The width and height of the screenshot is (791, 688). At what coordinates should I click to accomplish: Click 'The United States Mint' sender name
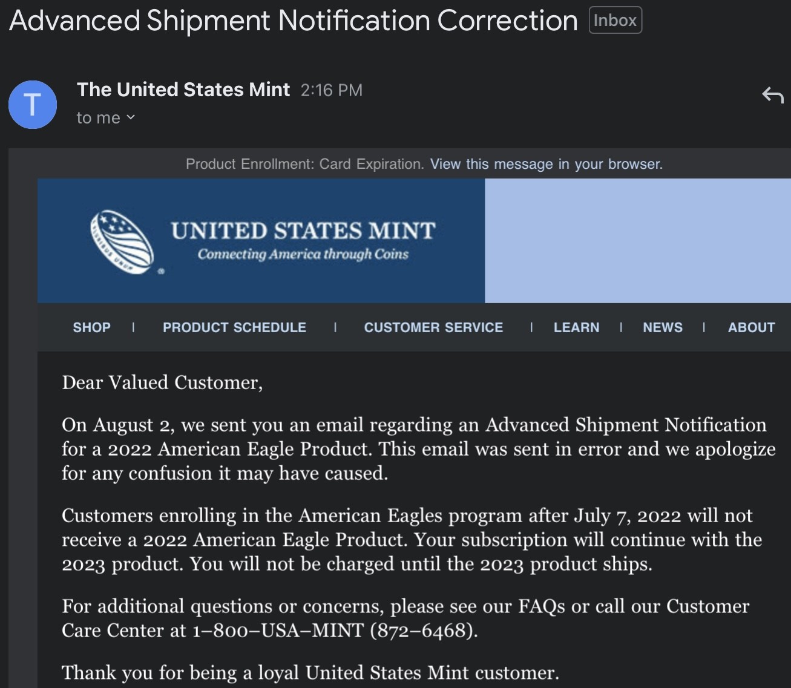coord(183,90)
